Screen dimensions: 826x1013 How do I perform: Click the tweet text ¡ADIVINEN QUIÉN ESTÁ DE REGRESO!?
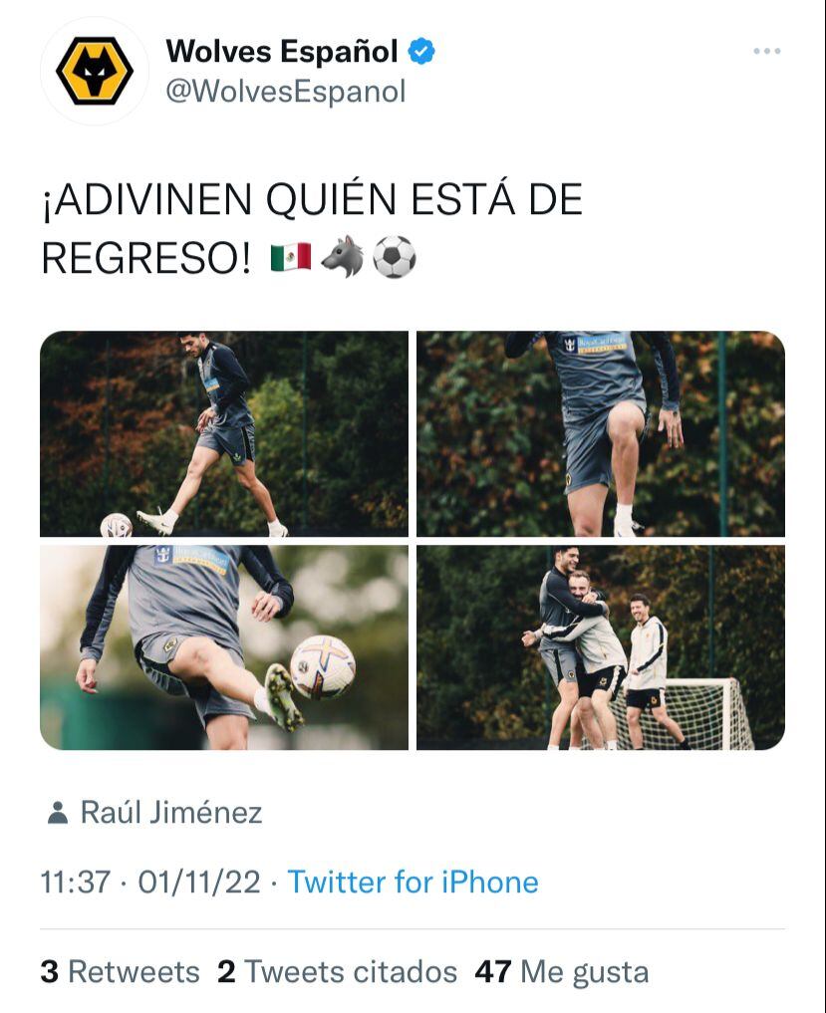pos(312,229)
